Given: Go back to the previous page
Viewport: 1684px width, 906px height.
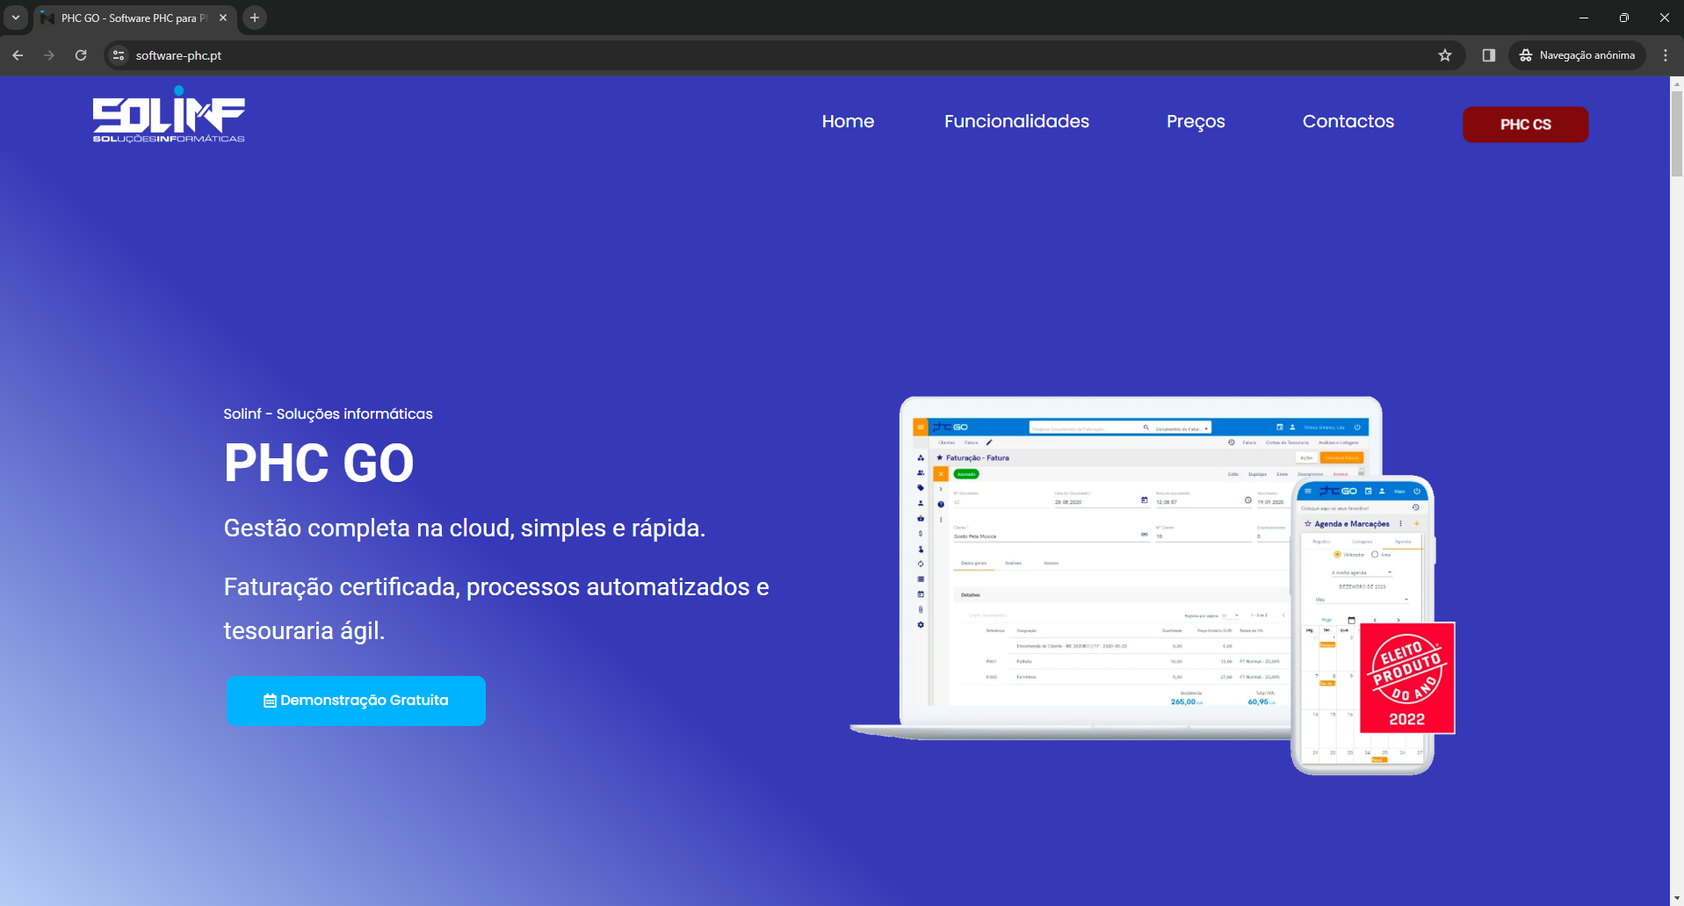Looking at the screenshot, I should pyautogui.click(x=18, y=55).
